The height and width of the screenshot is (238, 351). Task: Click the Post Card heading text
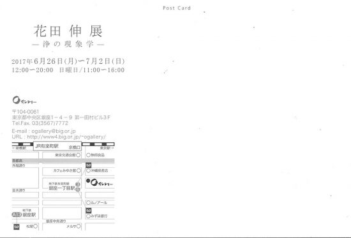pyautogui.click(x=177, y=8)
